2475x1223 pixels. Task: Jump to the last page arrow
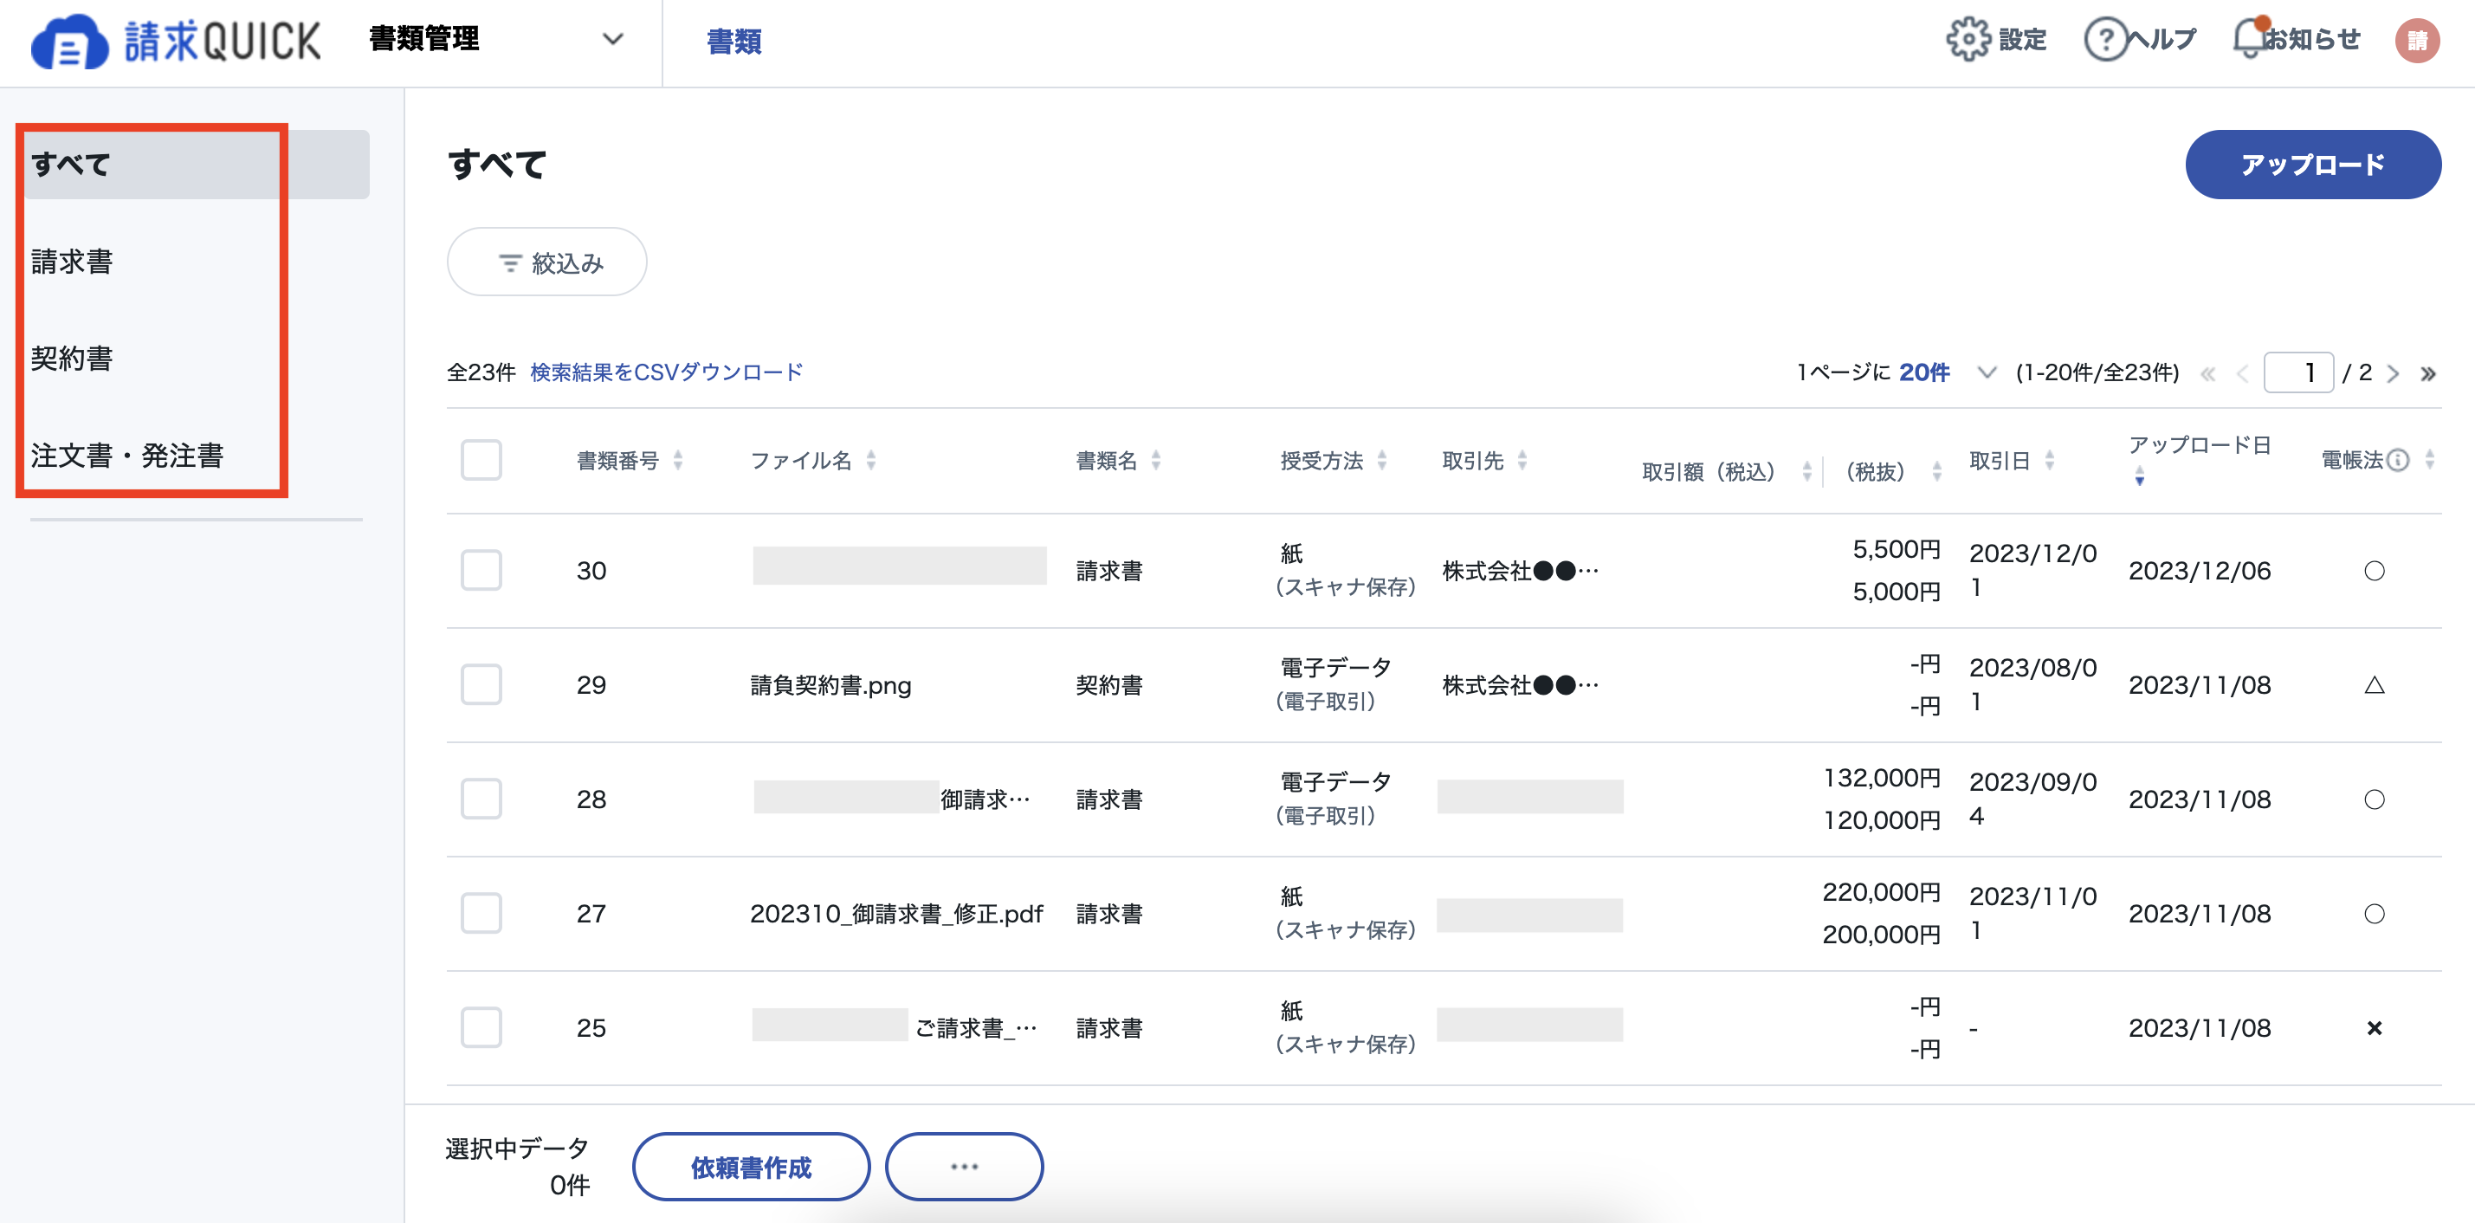tap(2428, 373)
